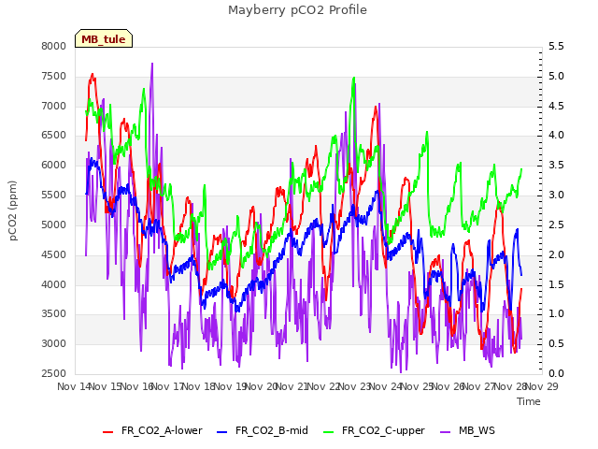
Task: Click the Nov 14 date tick label
Action: tap(74, 386)
